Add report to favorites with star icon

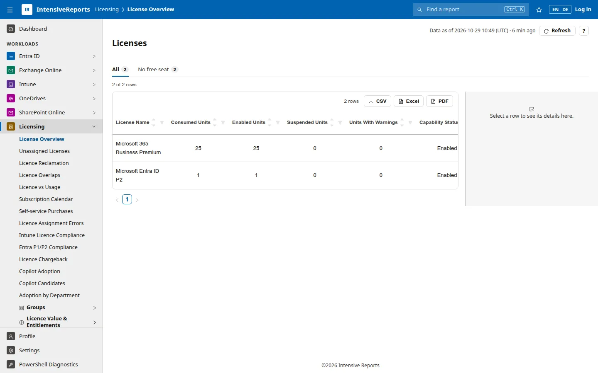(539, 10)
